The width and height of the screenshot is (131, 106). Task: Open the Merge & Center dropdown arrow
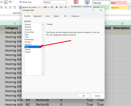pos(39,7)
